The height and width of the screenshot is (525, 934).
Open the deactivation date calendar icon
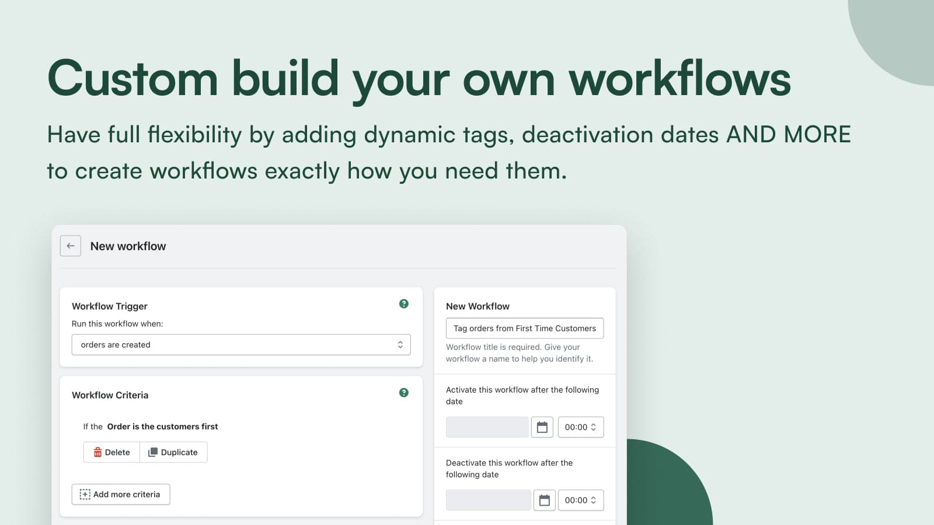[544, 500]
